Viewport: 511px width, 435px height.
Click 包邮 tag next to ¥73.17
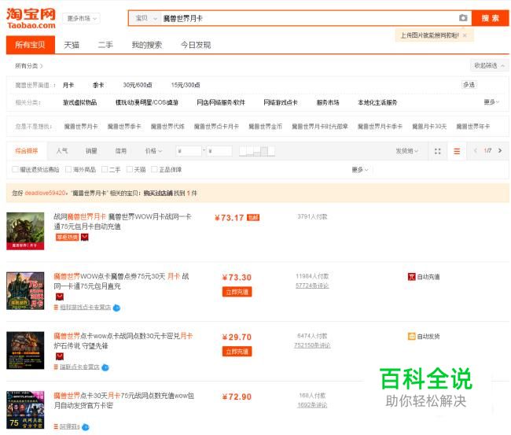point(253,218)
